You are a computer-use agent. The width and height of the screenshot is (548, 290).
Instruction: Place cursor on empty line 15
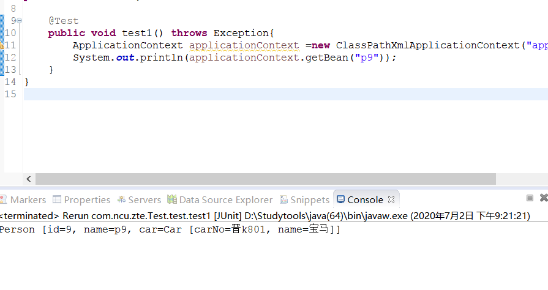(x=245, y=94)
